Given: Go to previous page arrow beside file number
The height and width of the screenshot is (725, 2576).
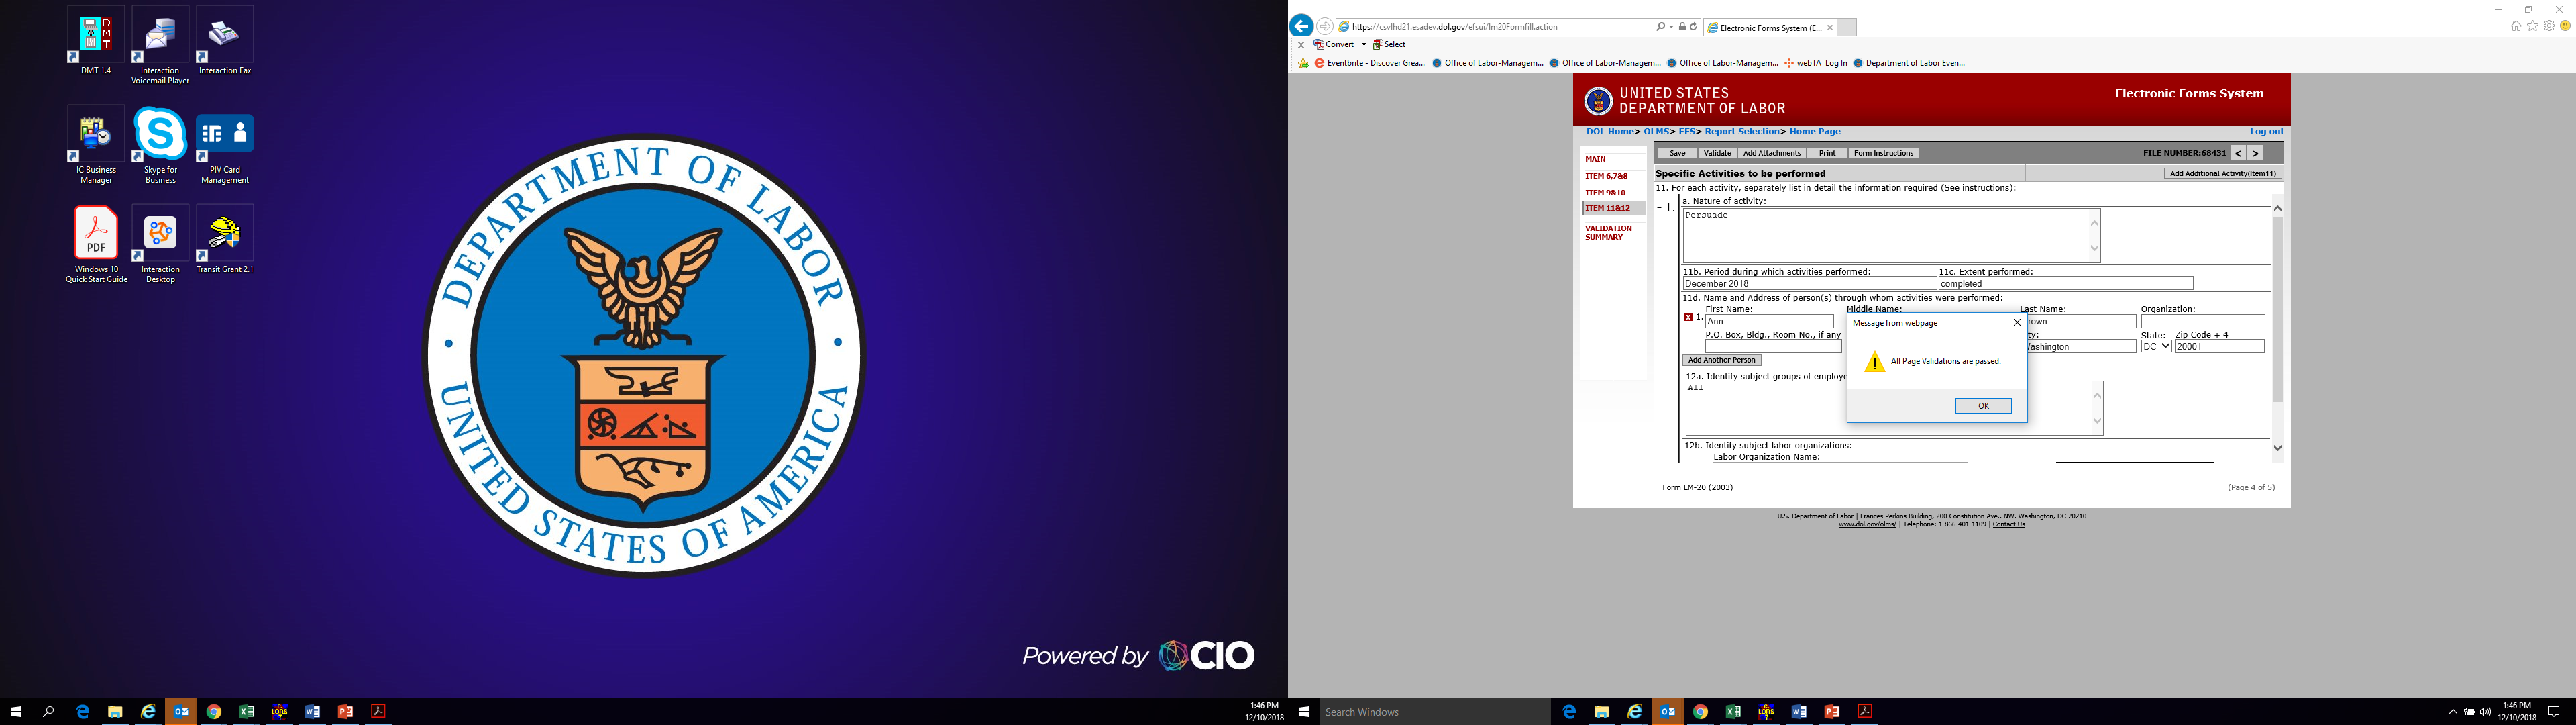Looking at the screenshot, I should pos(2238,153).
